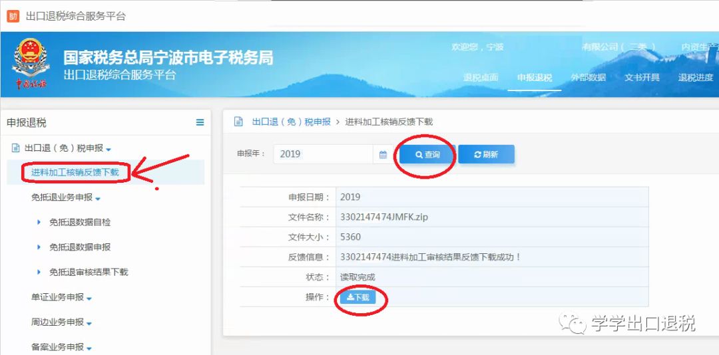
Task: Click the triangle bullet before 免抵退数据申报
Action: tap(39, 247)
